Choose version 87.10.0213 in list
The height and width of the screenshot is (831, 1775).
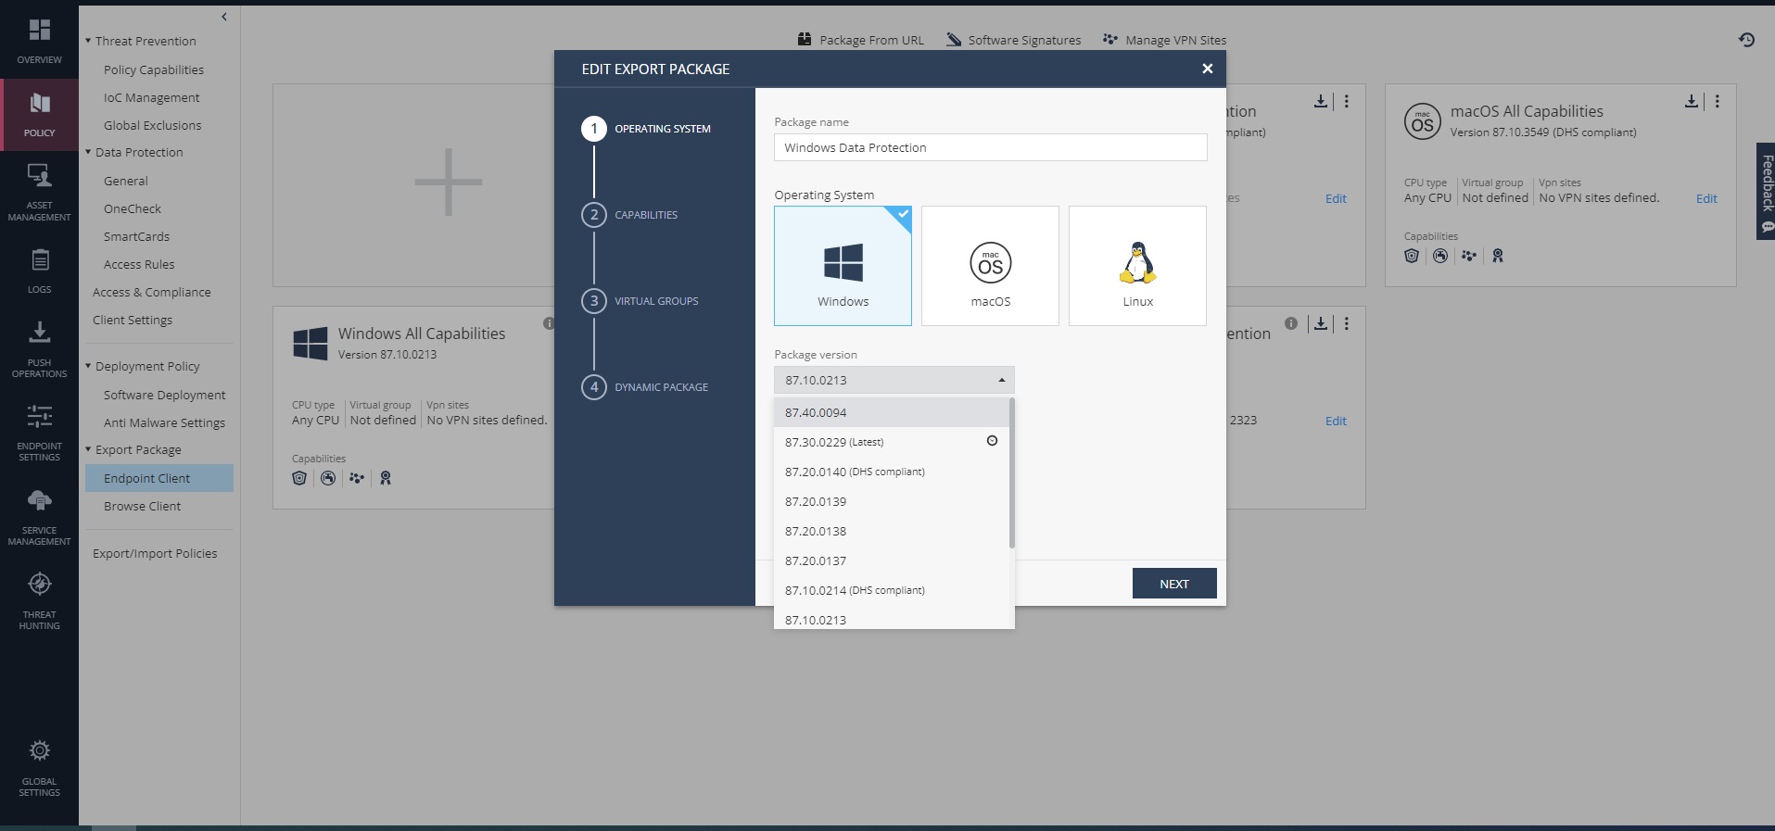point(892,618)
